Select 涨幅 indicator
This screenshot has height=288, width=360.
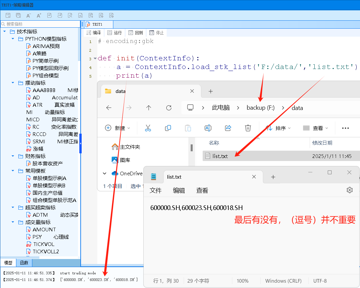[x=35, y=149]
